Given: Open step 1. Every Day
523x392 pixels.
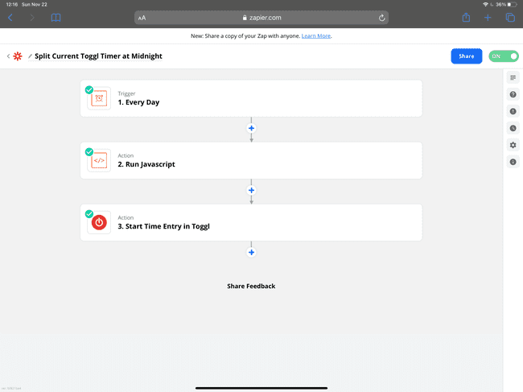Looking at the screenshot, I should [x=251, y=98].
